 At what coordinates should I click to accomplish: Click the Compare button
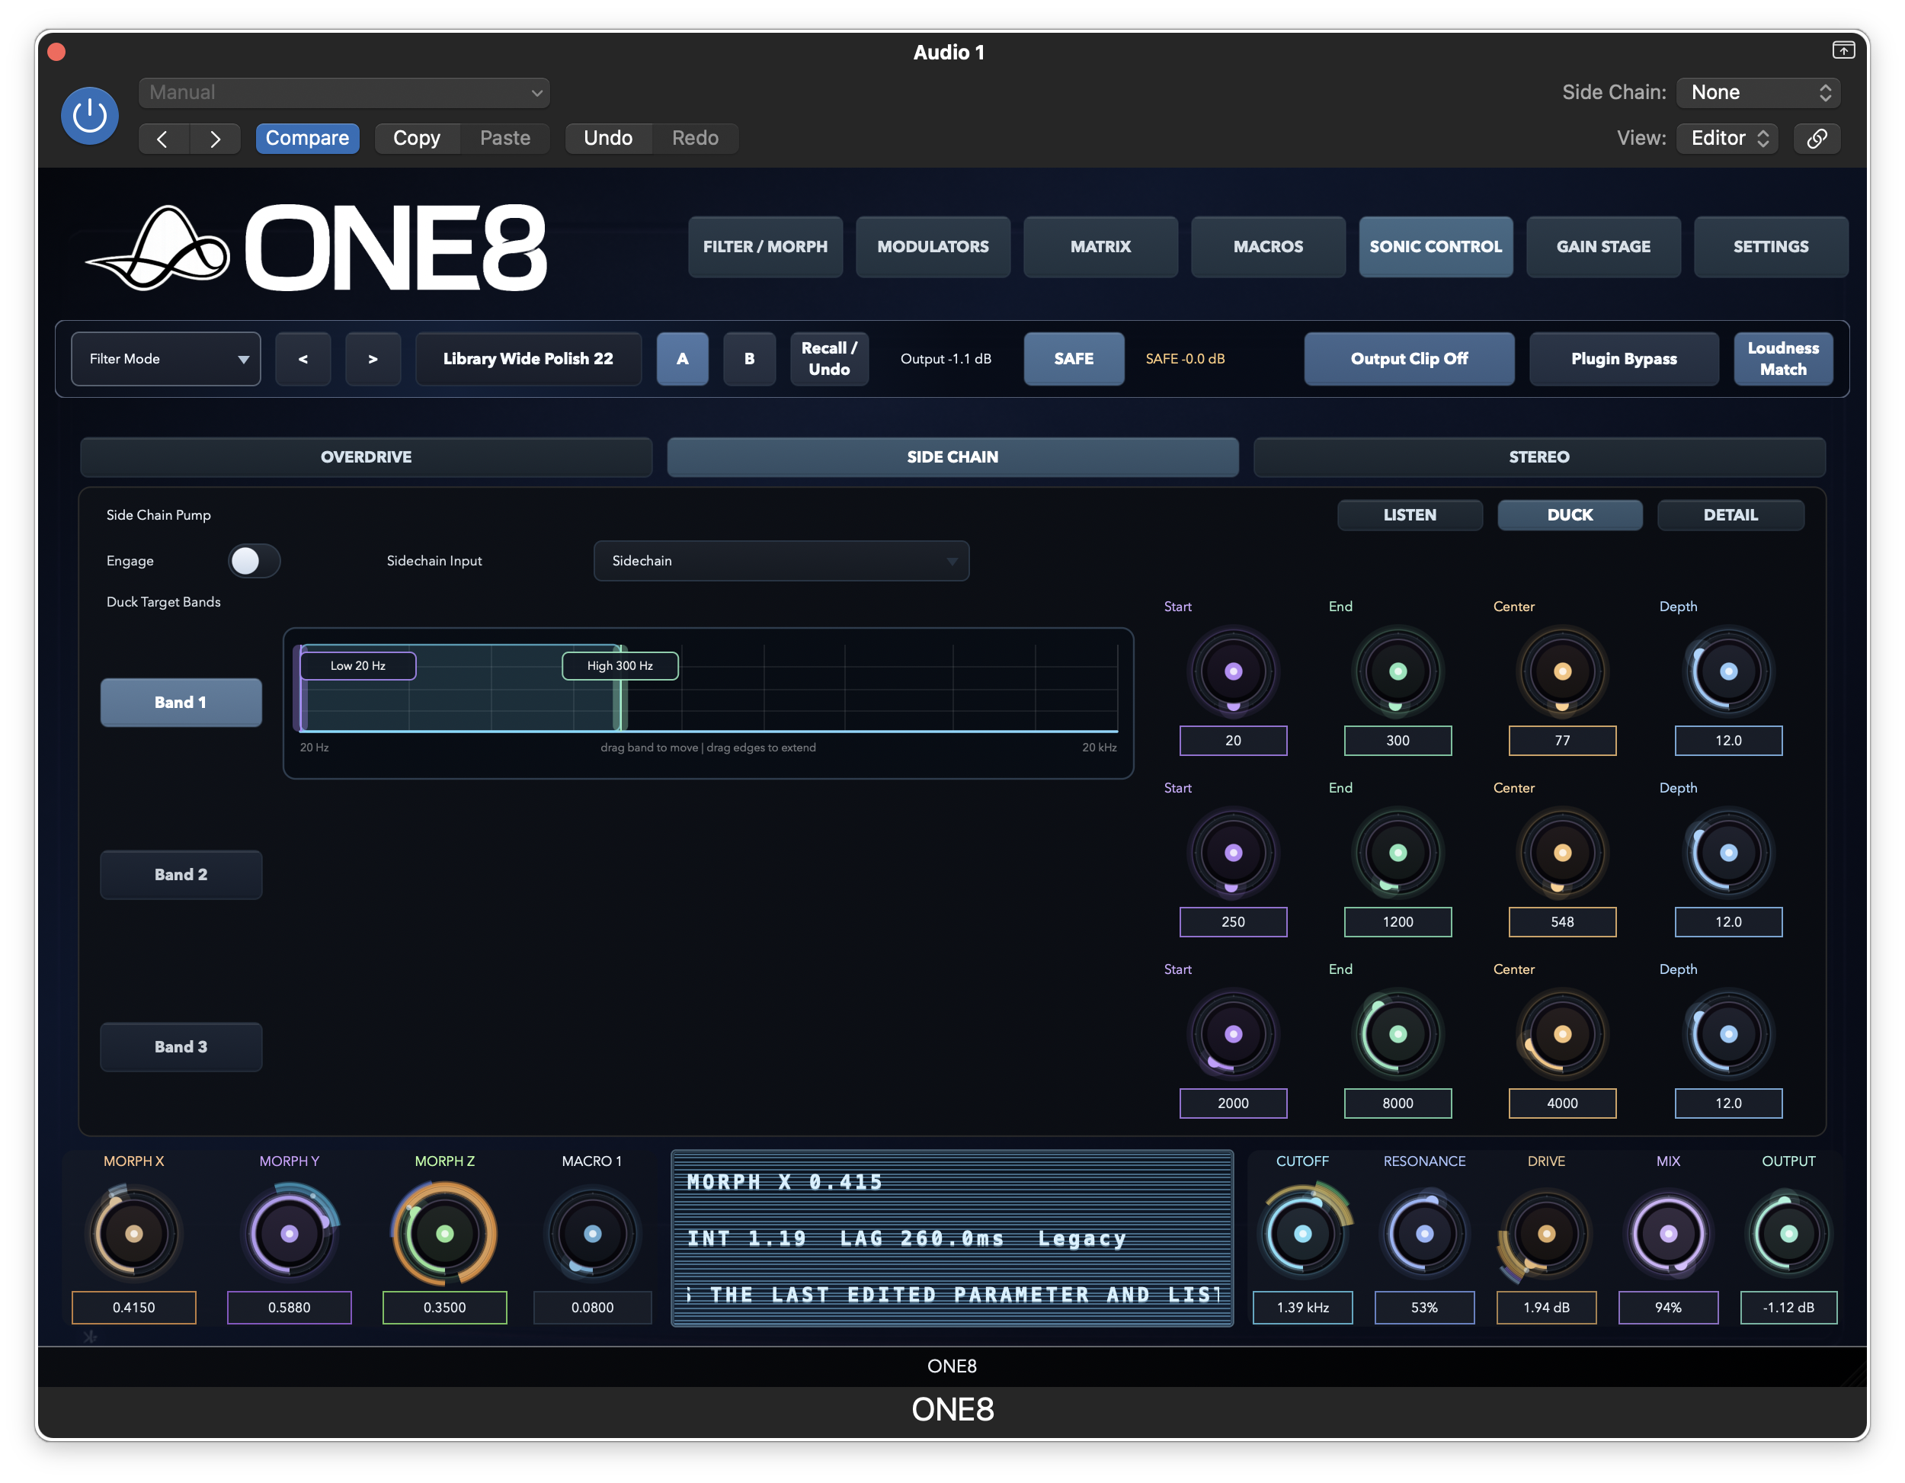point(307,138)
